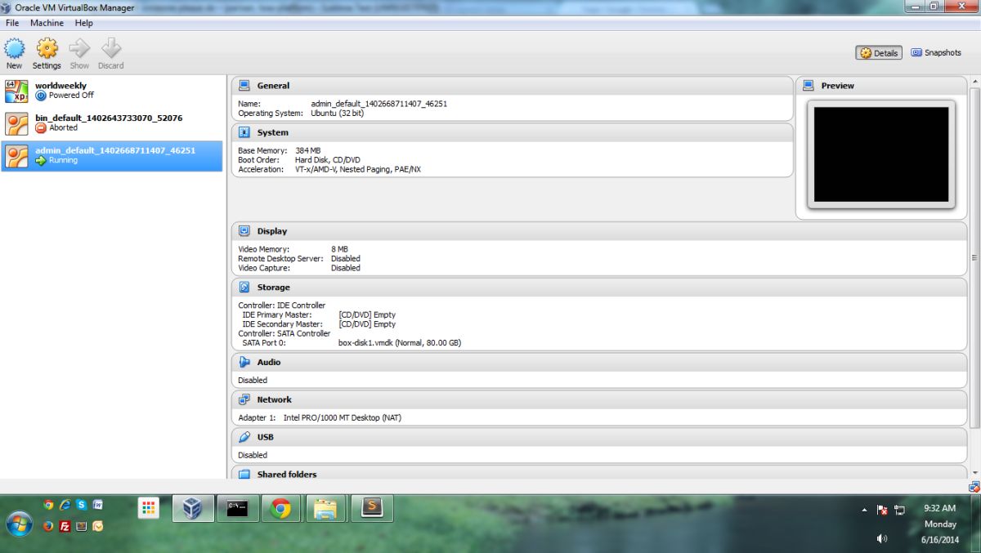
Task: Click the Show arrow toolbar icon
Action: pyautogui.click(x=79, y=48)
